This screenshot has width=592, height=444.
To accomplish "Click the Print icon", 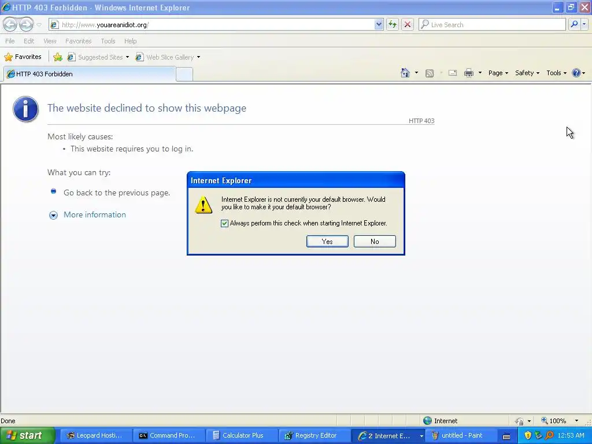I will click(468, 73).
